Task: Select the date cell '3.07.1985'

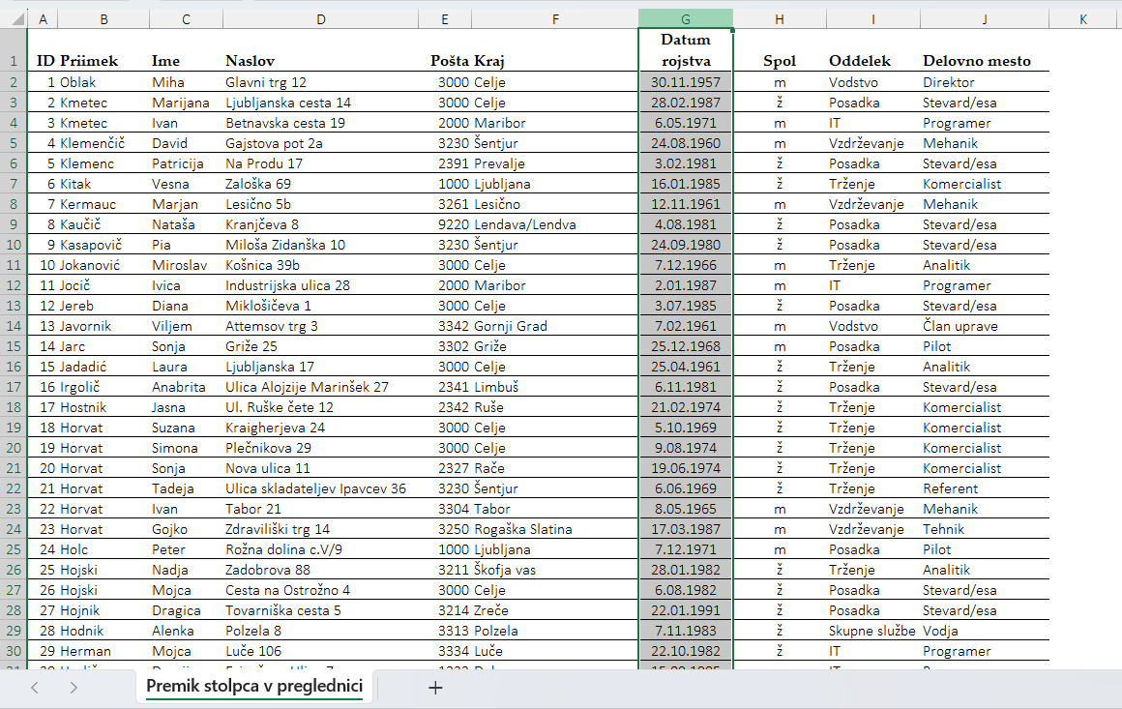Action: 686,306
